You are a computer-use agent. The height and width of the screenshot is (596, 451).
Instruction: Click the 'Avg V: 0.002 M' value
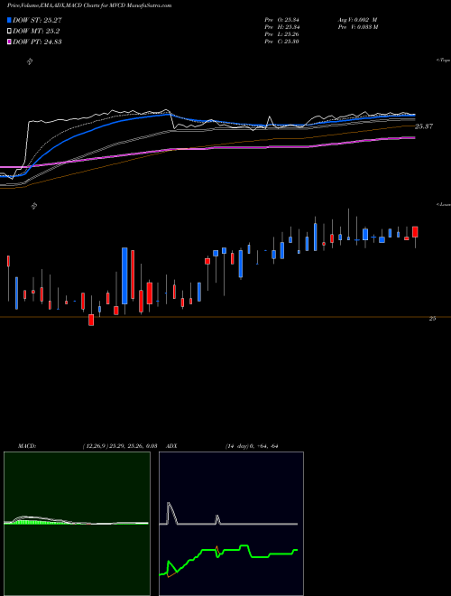(357, 20)
